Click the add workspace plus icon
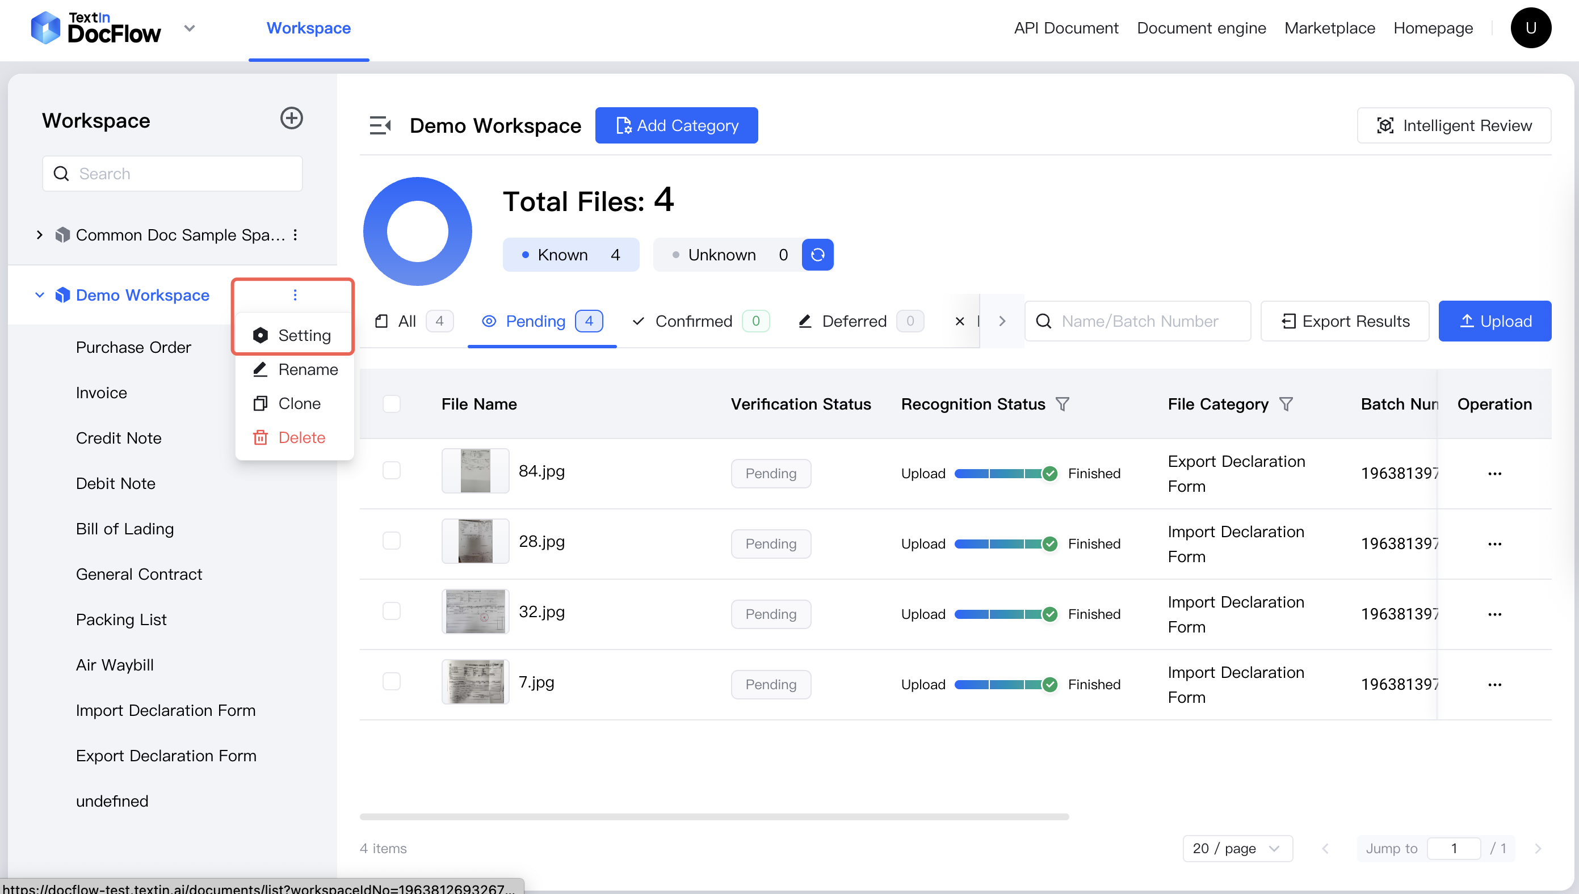1579x894 pixels. [291, 119]
